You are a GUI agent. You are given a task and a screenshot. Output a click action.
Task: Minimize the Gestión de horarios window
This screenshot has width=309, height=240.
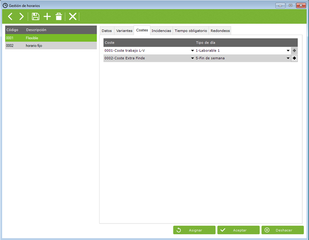coord(280,6)
